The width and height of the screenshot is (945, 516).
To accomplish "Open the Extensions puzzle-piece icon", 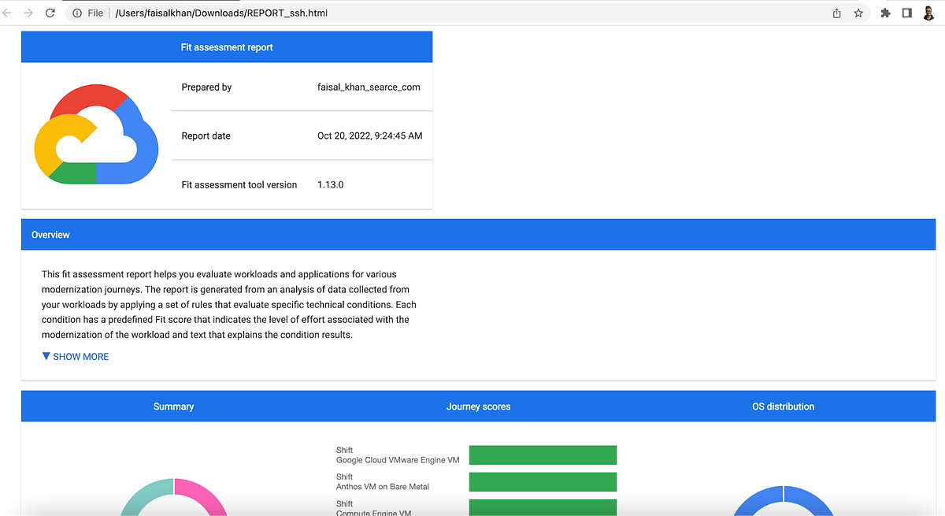I will click(885, 13).
